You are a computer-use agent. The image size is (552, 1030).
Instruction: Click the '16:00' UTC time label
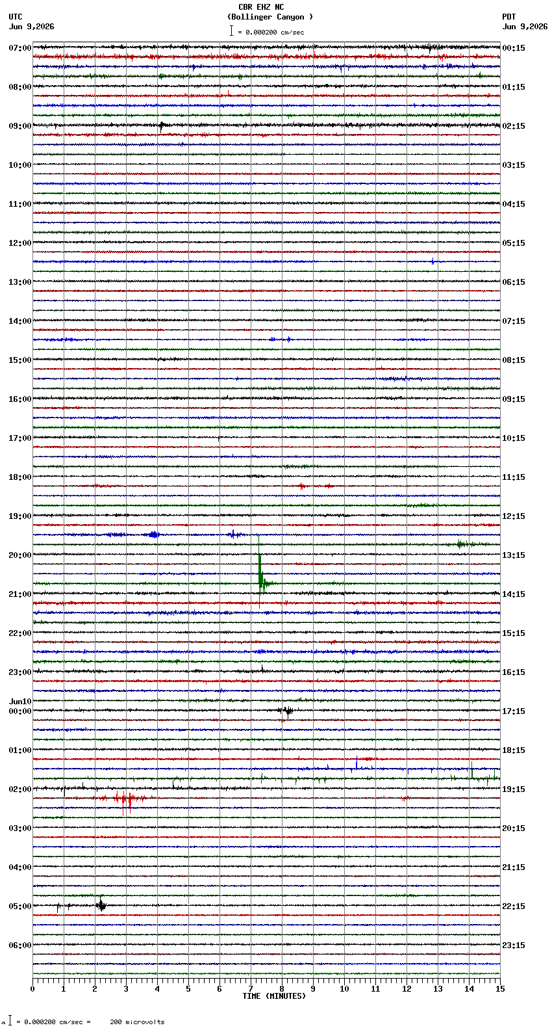[20, 399]
